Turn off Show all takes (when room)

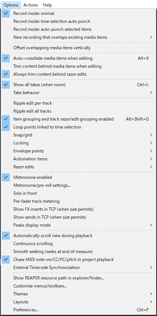tap(78, 85)
